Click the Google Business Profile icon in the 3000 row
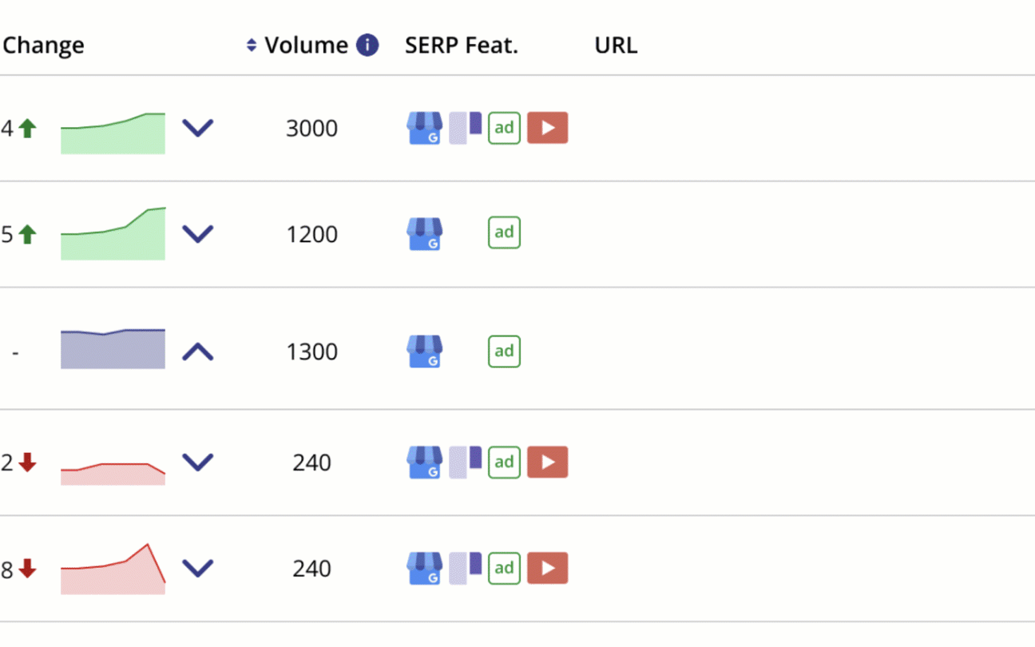This screenshot has height=647, width=1035. coord(424,128)
